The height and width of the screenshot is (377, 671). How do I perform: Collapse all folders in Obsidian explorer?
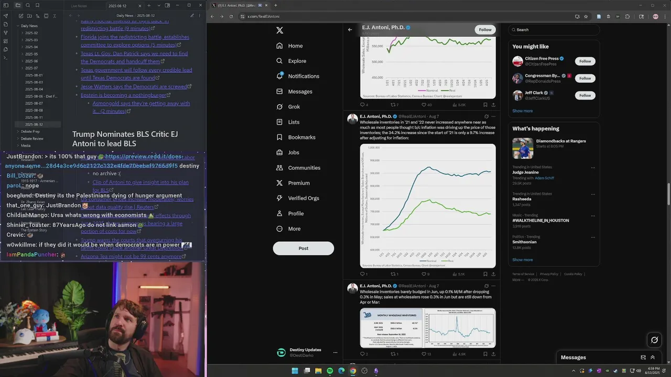[55, 16]
